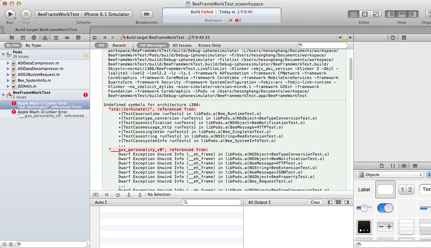Viewport: 431px width, 248px height.
Task: Select the std::terminate() linker error
Action: pyautogui.click(x=45, y=105)
